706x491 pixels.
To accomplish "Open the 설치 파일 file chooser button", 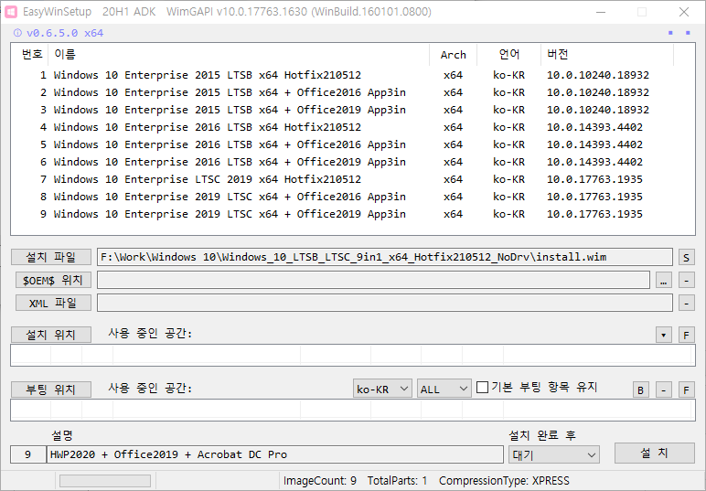I will tap(51, 257).
